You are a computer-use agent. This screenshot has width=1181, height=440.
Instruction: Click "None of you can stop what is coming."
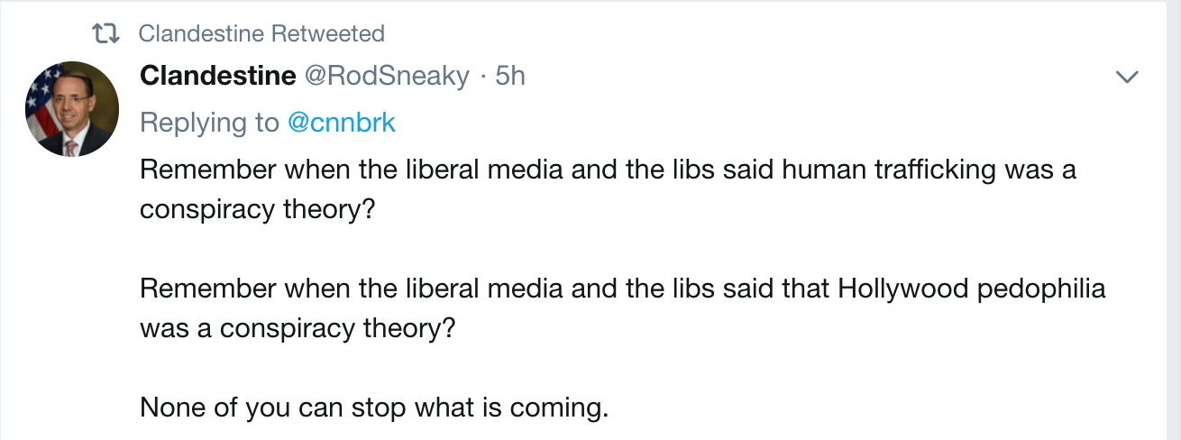coord(374,408)
